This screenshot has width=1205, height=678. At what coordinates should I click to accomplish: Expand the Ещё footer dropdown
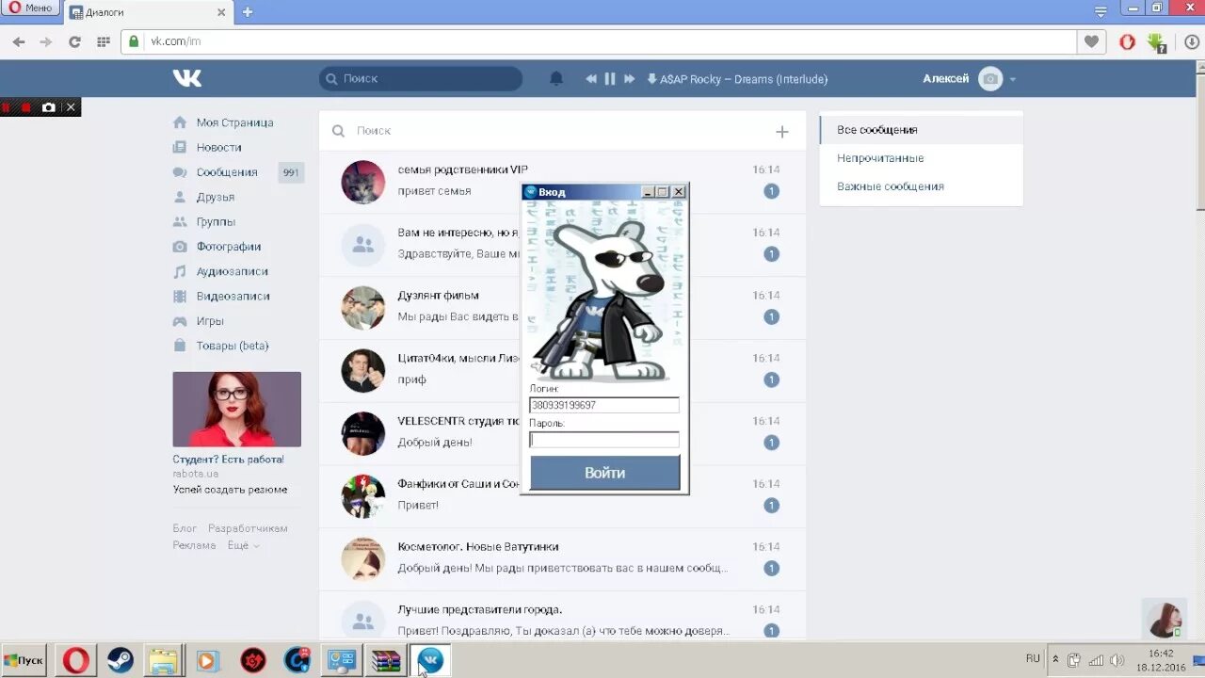click(x=243, y=545)
